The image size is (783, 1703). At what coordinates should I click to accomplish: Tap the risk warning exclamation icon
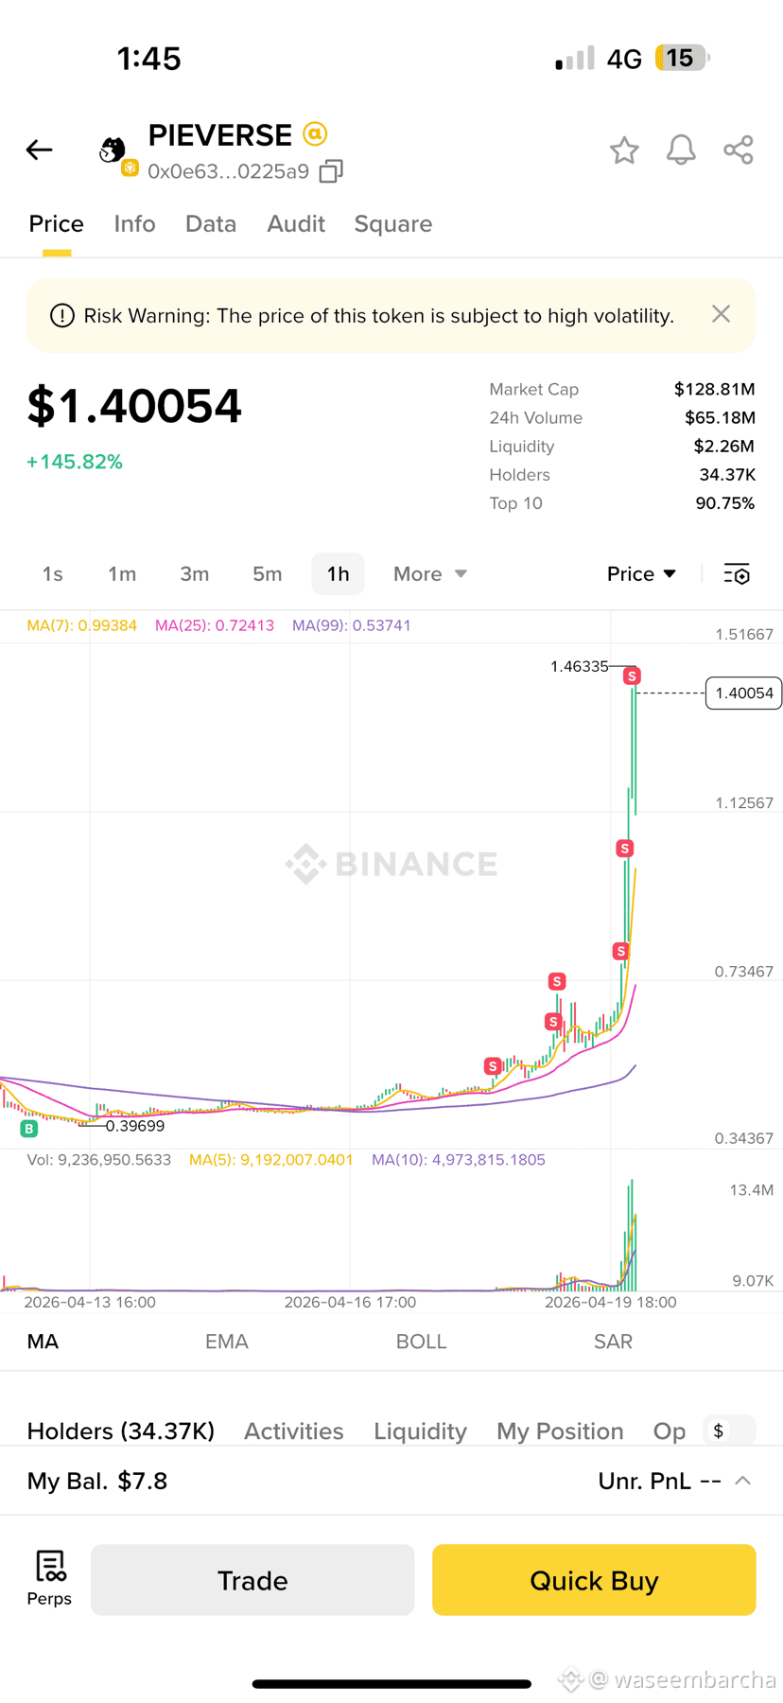pyautogui.click(x=62, y=315)
